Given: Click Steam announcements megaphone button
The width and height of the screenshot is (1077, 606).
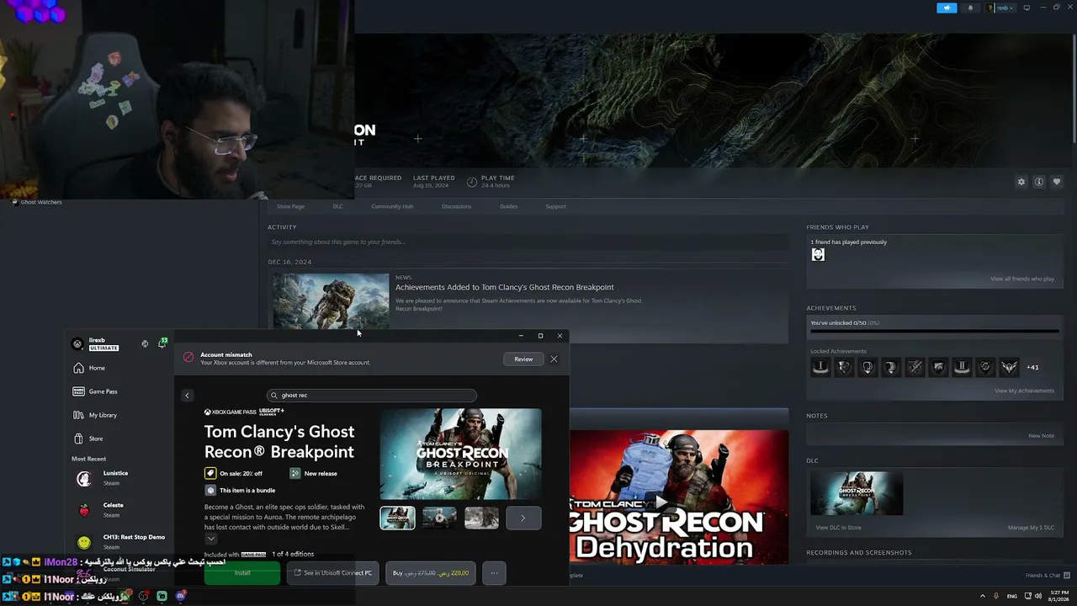Looking at the screenshot, I should (947, 8).
